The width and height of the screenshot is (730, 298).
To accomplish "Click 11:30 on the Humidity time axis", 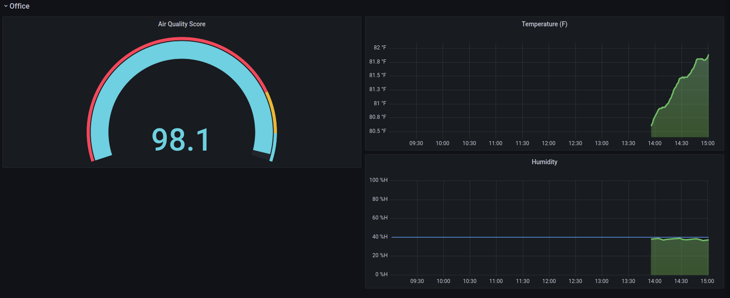I will pyautogui.click(x=523, y=281).
